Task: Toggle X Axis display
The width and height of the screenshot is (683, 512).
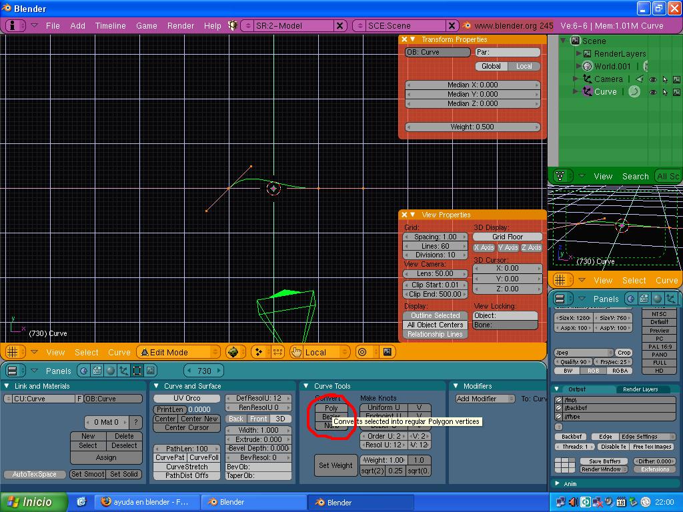Action: pos(484,247)
